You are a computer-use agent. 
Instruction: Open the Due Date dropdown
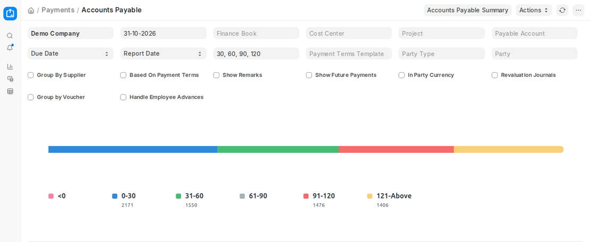(x=71, y=54)
